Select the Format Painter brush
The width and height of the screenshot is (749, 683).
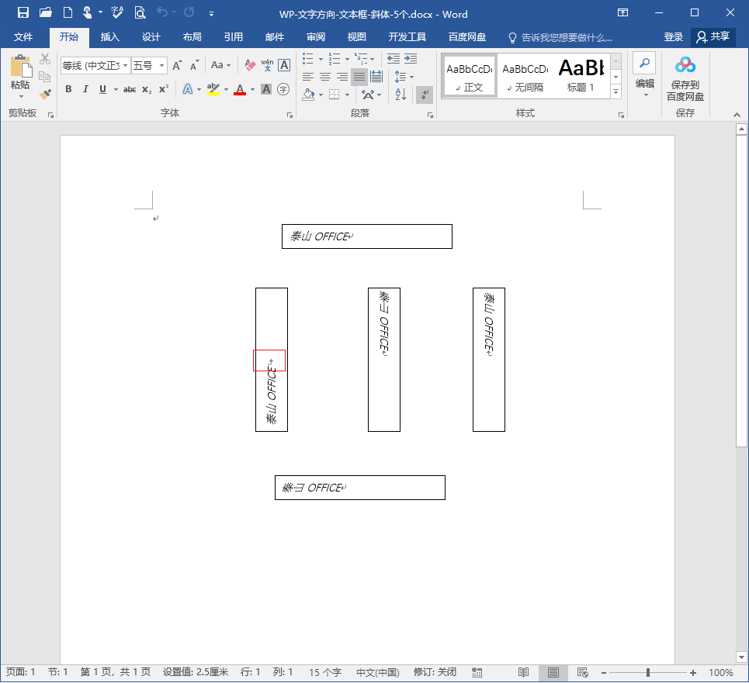pos(45,94)
